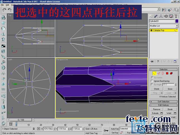Image resolution: width=180 pixels, height=135 pixels.
Task: Click the Grow selection button
Action: pos(170,89)
